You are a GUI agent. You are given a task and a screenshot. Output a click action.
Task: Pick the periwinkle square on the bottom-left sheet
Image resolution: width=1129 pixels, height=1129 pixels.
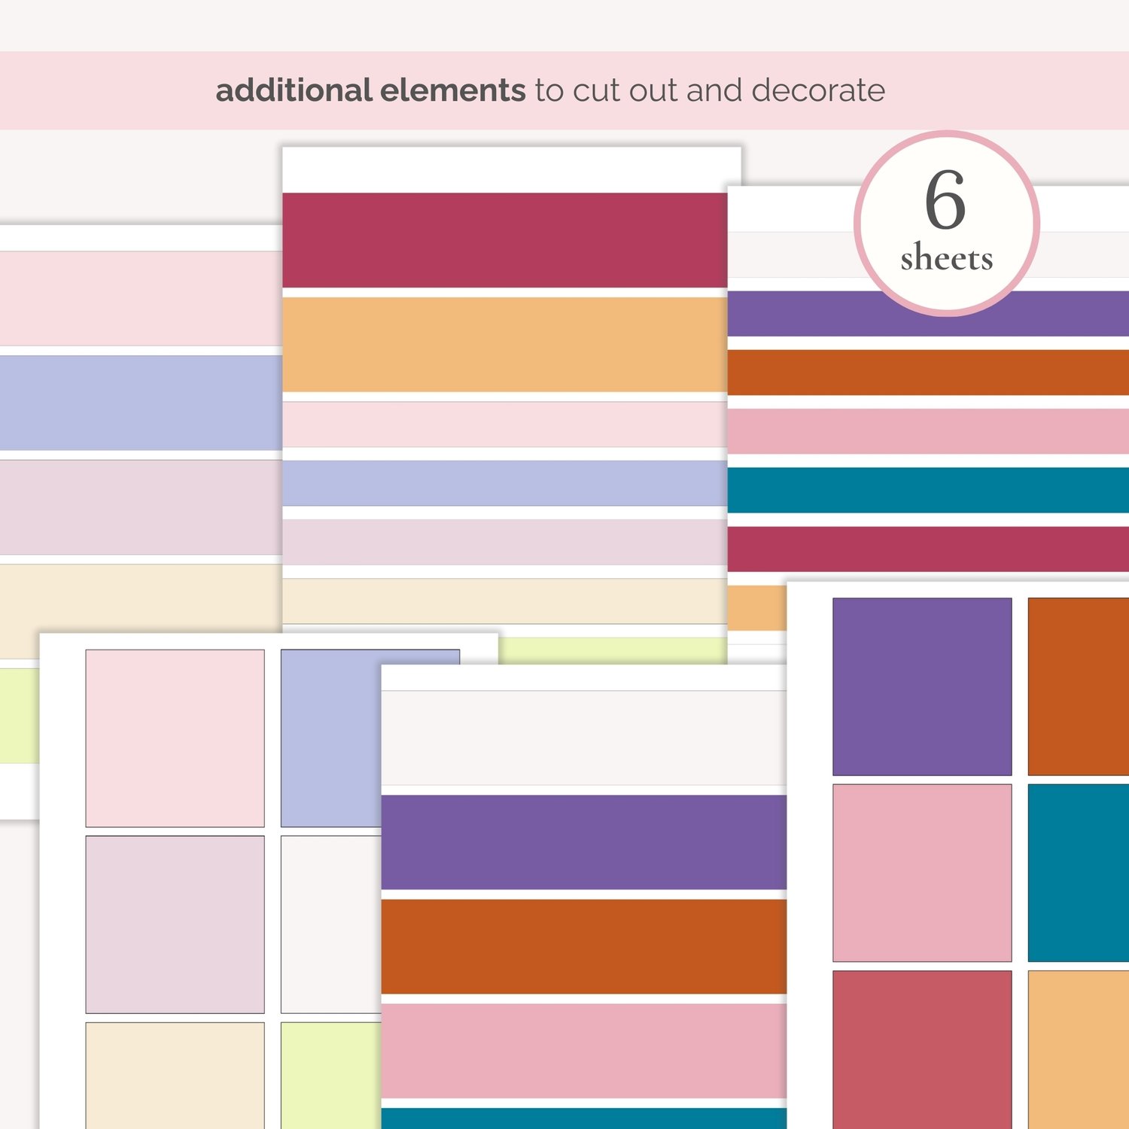coord(331,738)
